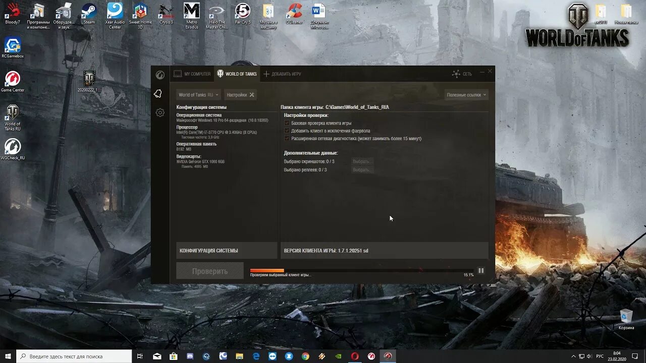Open Bloody7 desktop icon
Viewport: 646px width, 363px height.
(x=13, y=14)
